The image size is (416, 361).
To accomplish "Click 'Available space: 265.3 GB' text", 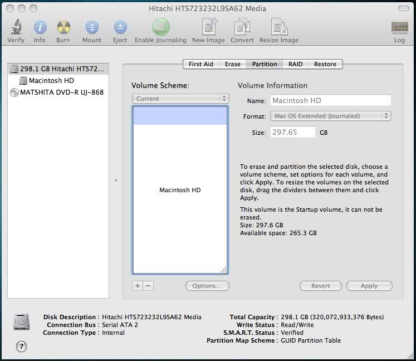I will pyautogui.click(x=278, y=233).
